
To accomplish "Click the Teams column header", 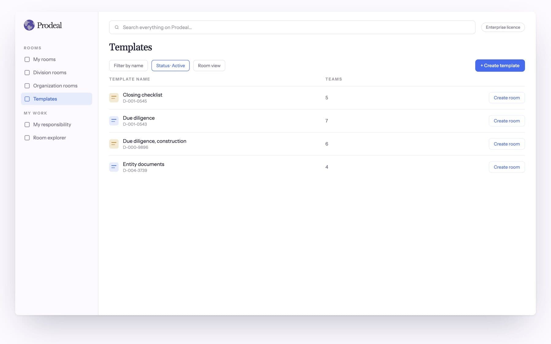I will pyautogui.click(x=334, y=79).
